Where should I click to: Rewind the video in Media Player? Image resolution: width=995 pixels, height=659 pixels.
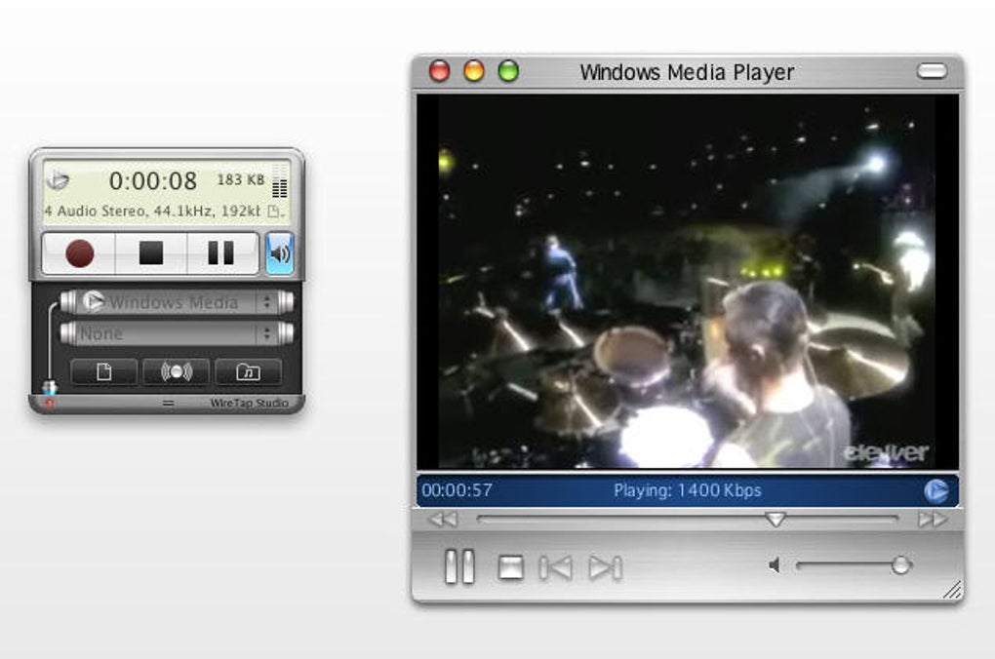(443, 520)
